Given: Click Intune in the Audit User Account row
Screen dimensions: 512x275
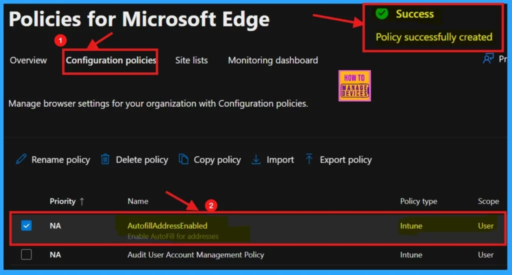Looking at the screenshot, I should (411, 255).
